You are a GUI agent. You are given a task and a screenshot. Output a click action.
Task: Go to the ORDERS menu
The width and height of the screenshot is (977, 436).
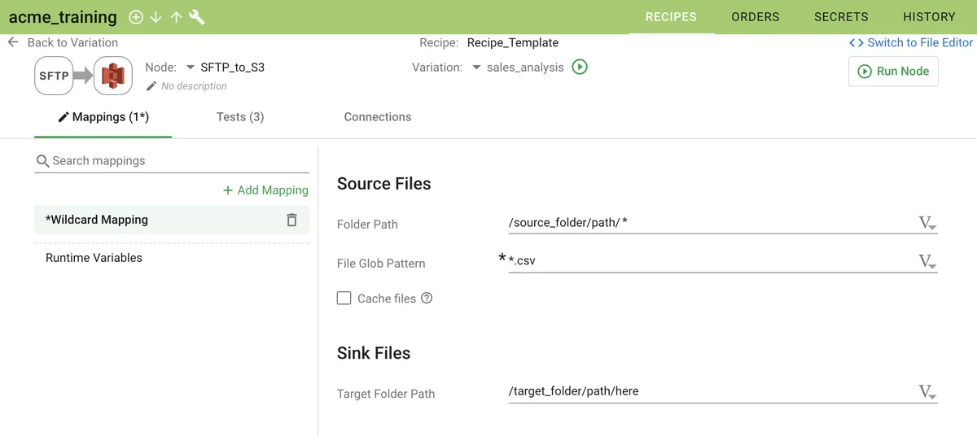click(x=755, y=17)
